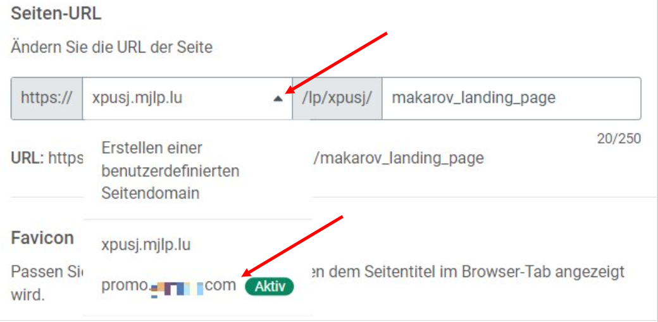Select xpusj.mjlp.lu from the dropdown list
Image resolution: width=658 pixels, height=322 pixels.
(x=146, y=245)
